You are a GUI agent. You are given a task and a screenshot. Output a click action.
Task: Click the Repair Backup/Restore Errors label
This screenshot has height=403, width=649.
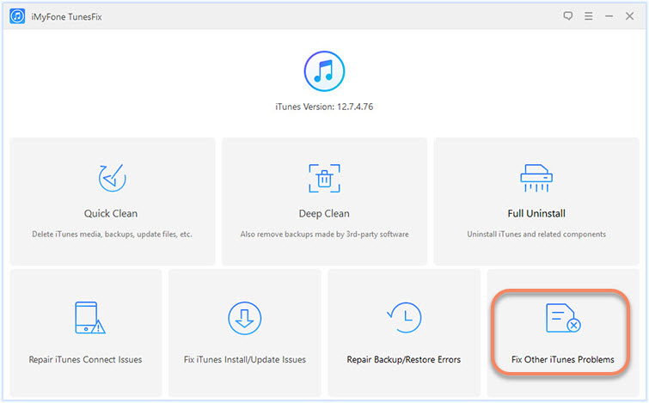point(403,359)
